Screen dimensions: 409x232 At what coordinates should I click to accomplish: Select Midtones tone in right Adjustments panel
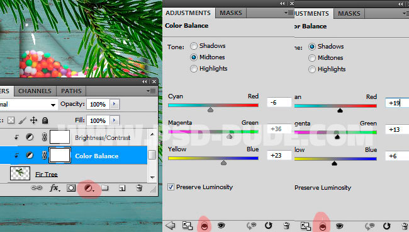(312, 58)
